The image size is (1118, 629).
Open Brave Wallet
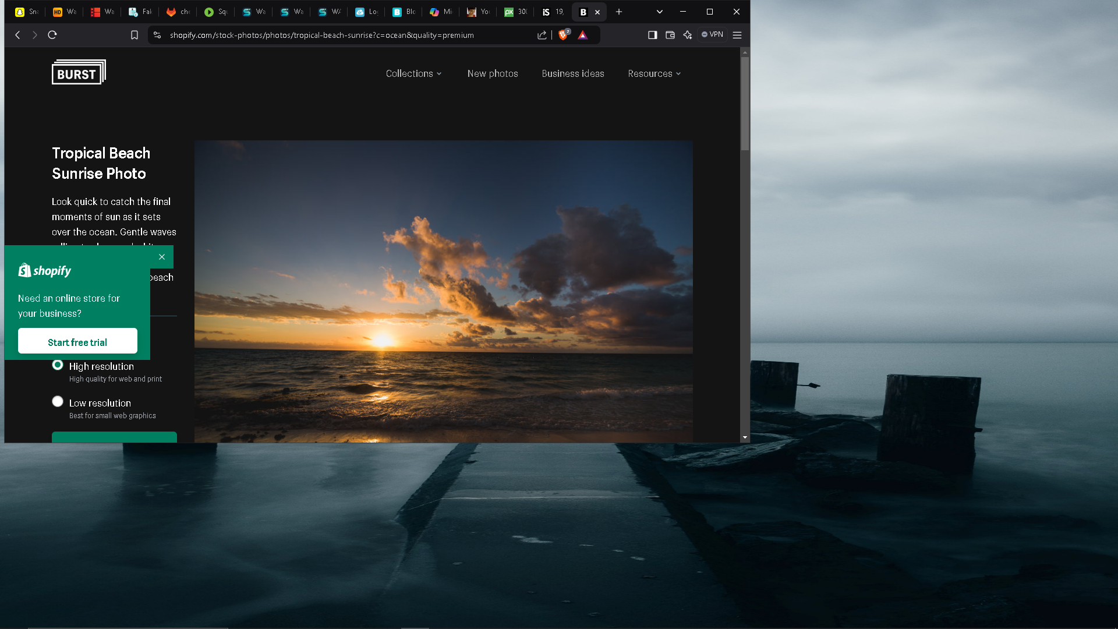tap(670, 35)
